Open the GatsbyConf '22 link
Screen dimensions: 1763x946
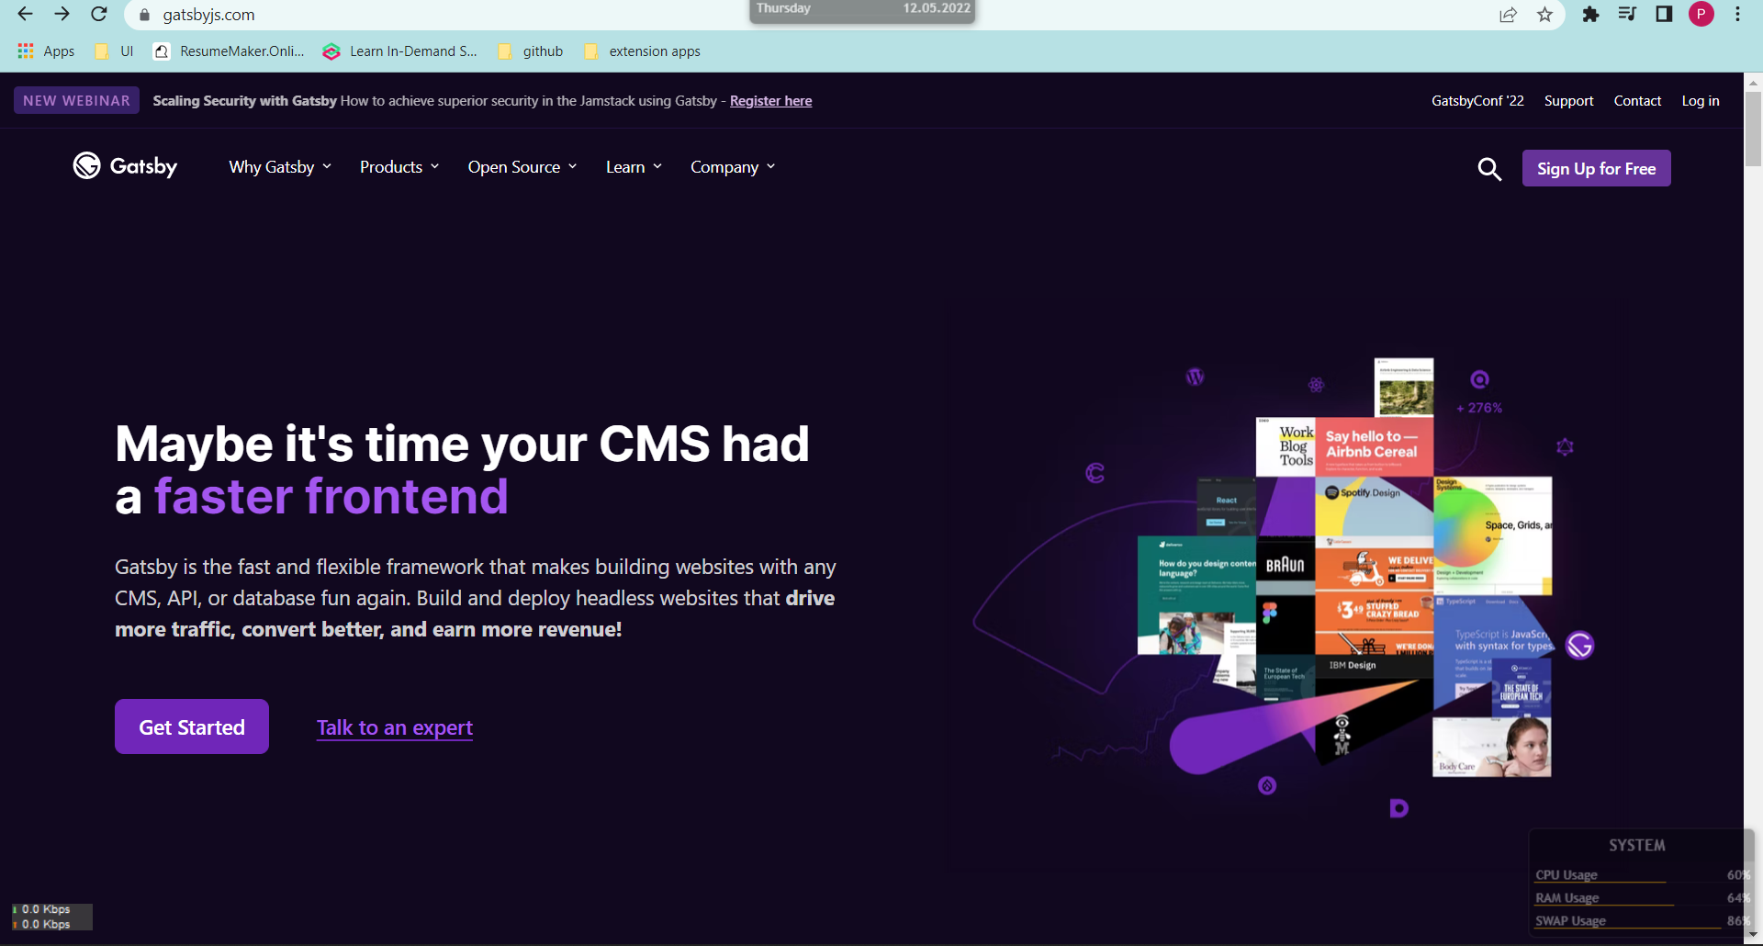(x=1477, y=101)
